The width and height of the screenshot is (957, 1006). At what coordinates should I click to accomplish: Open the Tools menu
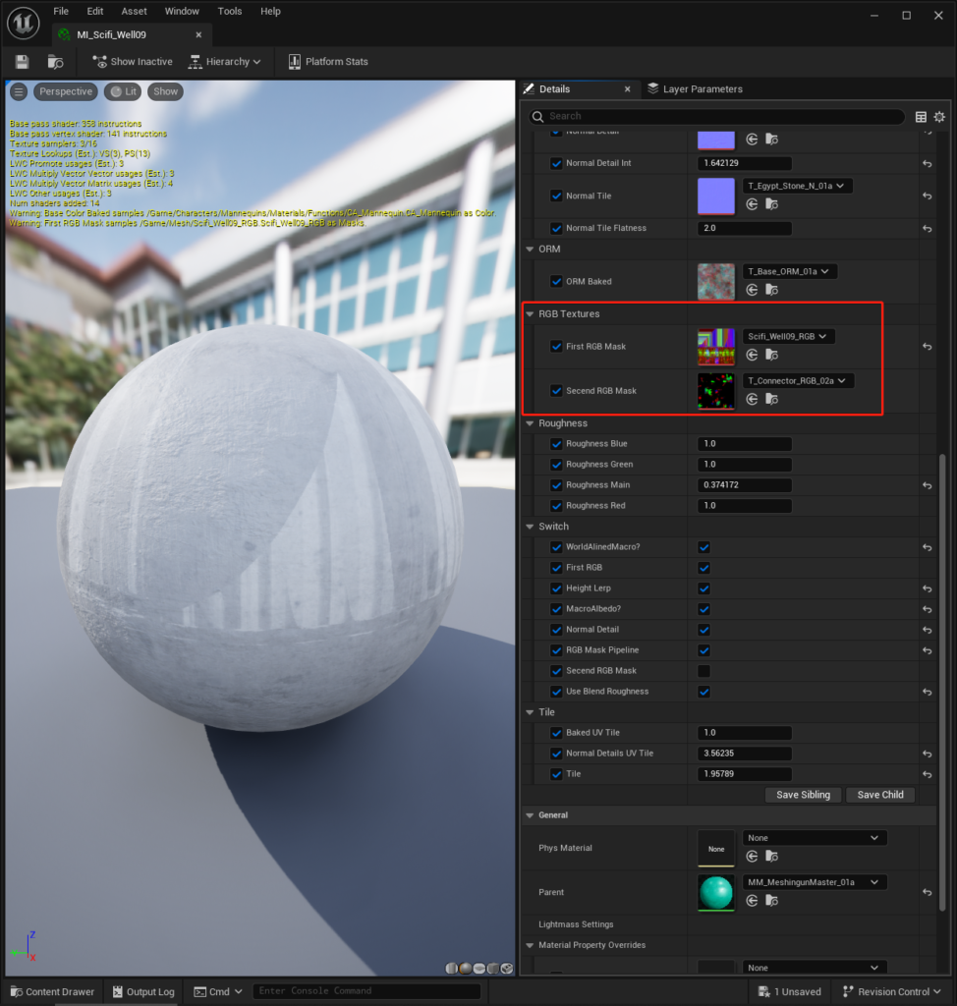pyautogui.click(x=230, y=11)
